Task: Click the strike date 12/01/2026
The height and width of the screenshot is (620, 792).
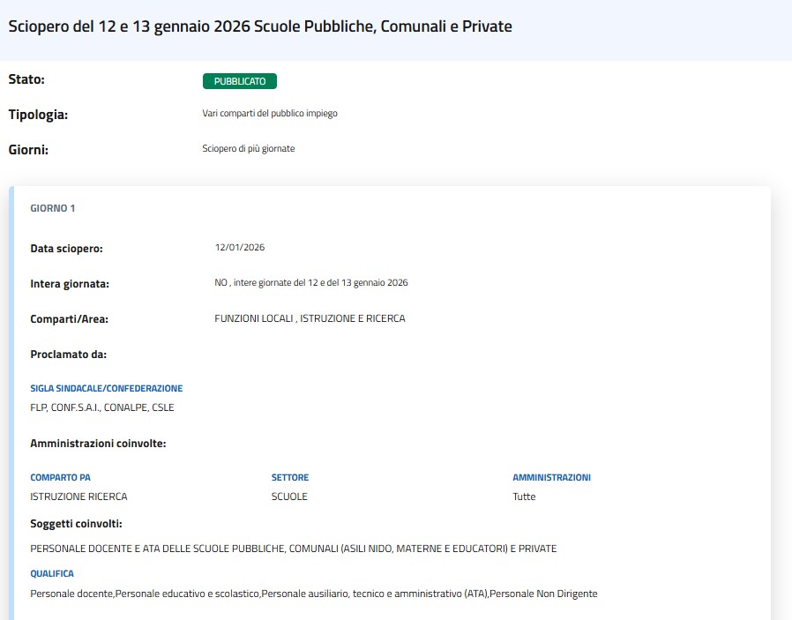Action: [240, 248]
